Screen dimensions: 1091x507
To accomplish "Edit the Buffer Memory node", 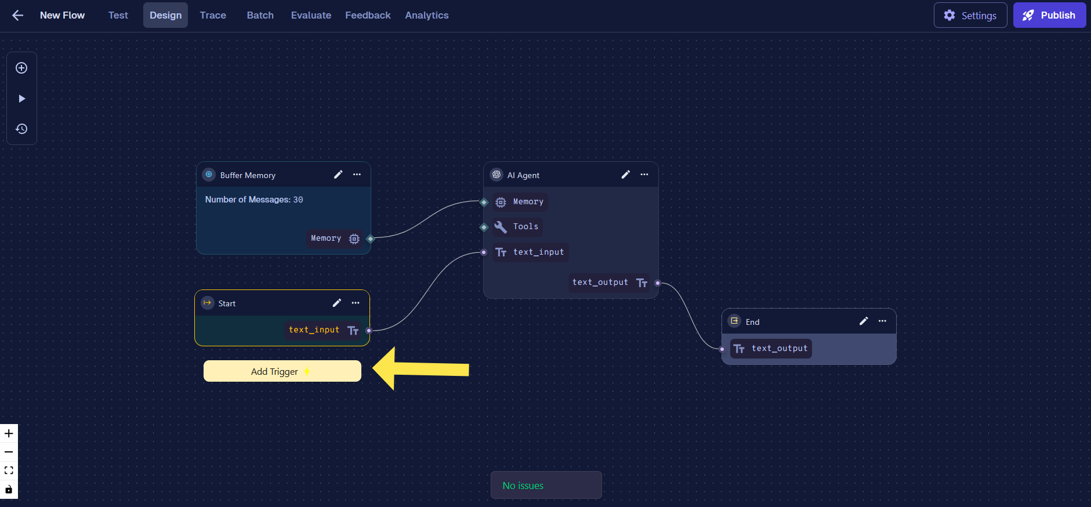I will (338, 175).
